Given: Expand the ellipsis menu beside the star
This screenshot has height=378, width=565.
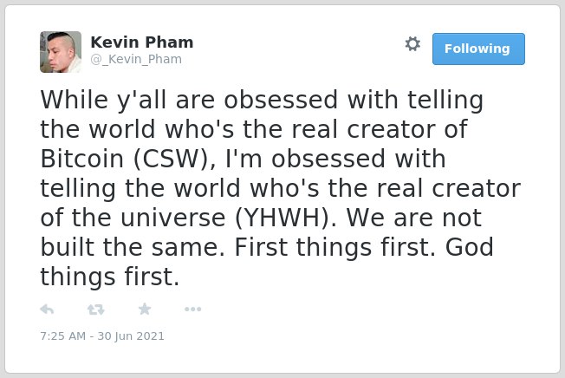Looking at the screenshot, I should pyautogui.click(x=192, y=309).
